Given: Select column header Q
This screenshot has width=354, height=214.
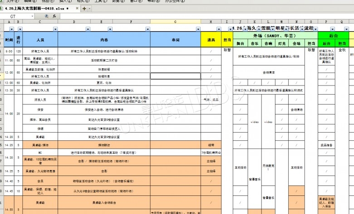Looking at the screenshot, I should 342,22.
